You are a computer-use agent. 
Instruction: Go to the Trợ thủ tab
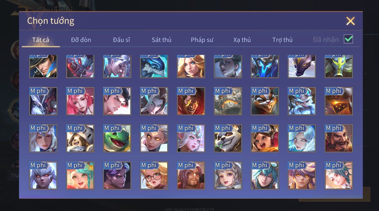(282, 40)
